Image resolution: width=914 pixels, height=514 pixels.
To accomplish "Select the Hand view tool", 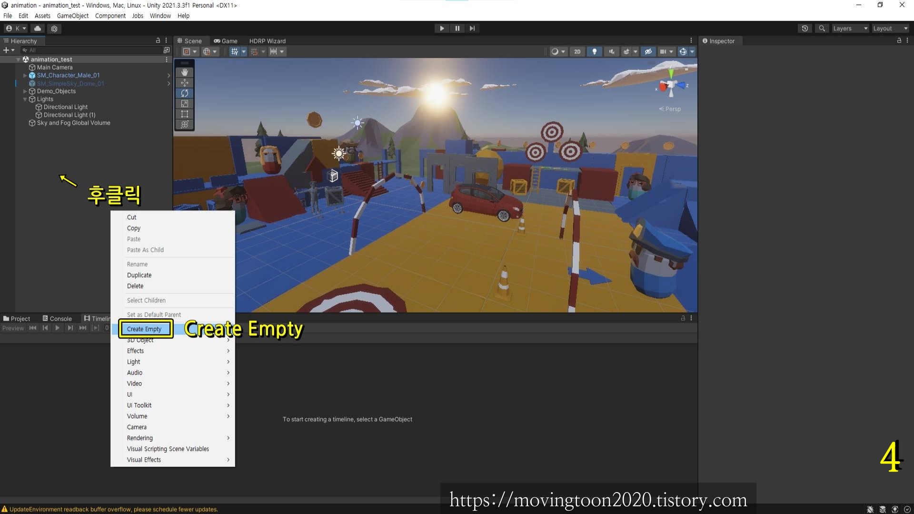I will (x=185, y=72).
